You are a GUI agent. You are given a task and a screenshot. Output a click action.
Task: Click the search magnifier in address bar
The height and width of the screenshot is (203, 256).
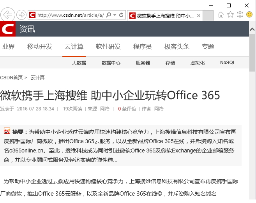pos(109,15)
